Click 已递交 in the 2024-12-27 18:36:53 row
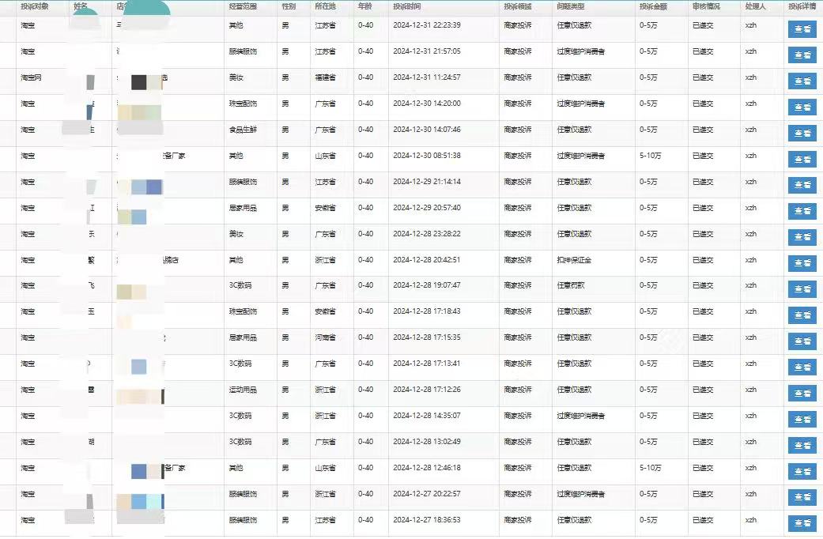Image resolution: width=823 pixels, height=539 pixels. [703, 520]
